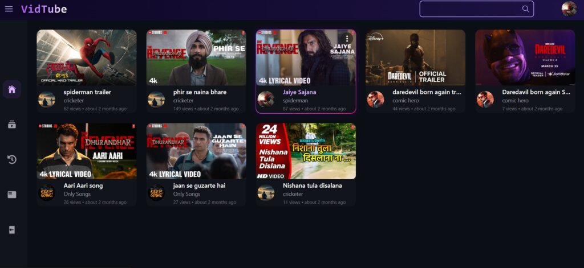Go to Home in the sidebar
Screen dimensions: 584x268
point(12,89)
